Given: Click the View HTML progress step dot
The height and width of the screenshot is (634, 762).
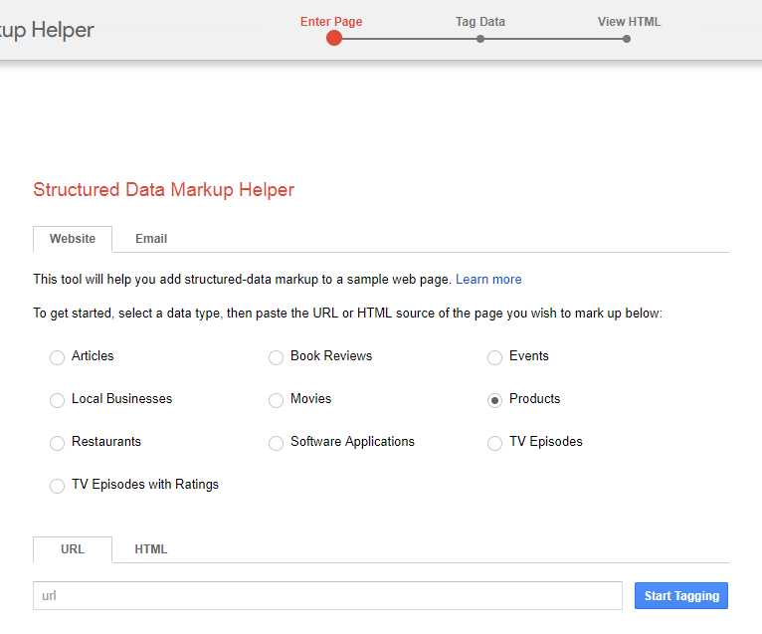Looking at the screenshot, I should 627,39.
